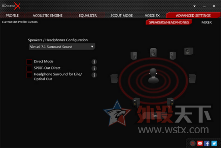221x148 pixels.
Task: Select ADVANCED SETTINGS tab
Action: point(193,16)
